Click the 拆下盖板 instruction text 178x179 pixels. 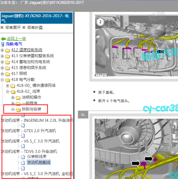pos(106,92)
